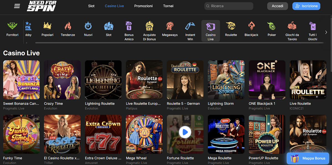The width and height of the screenshot is (332, 165).
Task: Click the Crazy Time title text
Action: [53, 103]
